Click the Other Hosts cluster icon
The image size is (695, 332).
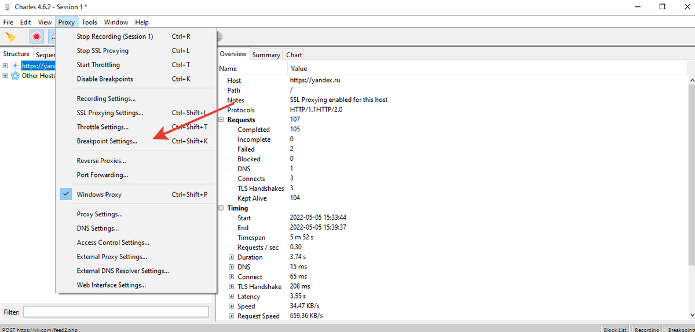15,76
